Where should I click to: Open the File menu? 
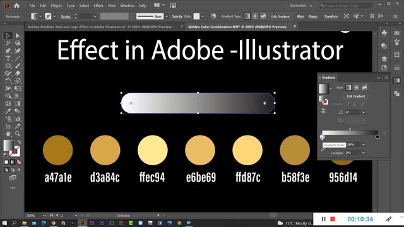point(32,6)
